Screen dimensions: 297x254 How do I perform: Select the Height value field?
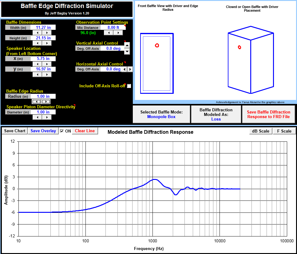(43, 38)
